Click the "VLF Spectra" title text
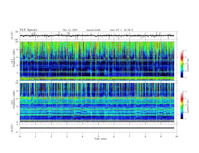Image resolution: width=199 pixels, height=153 pixels. 28,30
